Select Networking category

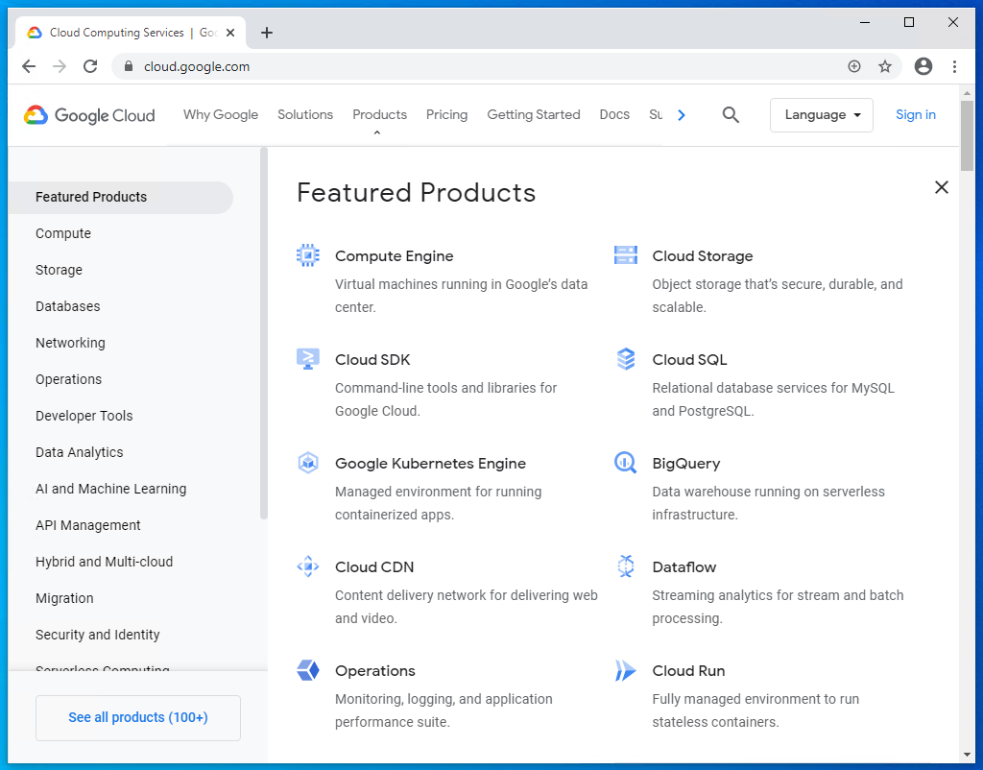point(70,343)
